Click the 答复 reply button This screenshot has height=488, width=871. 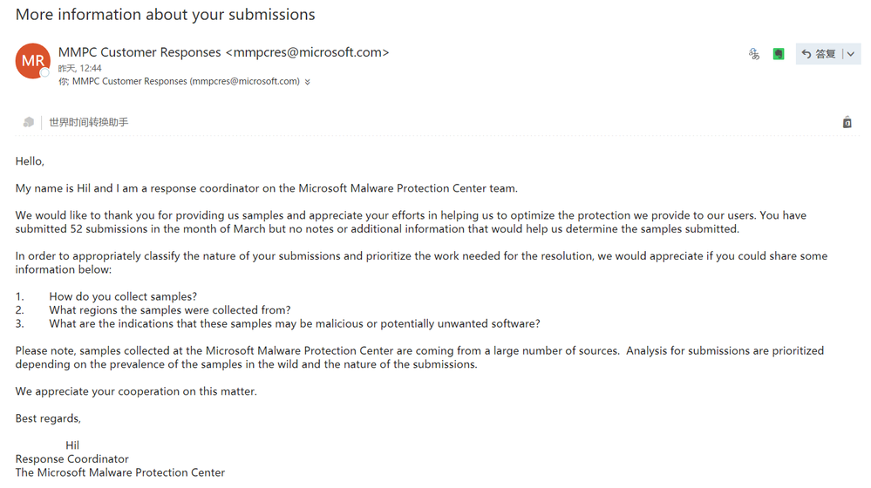point(825,54)
